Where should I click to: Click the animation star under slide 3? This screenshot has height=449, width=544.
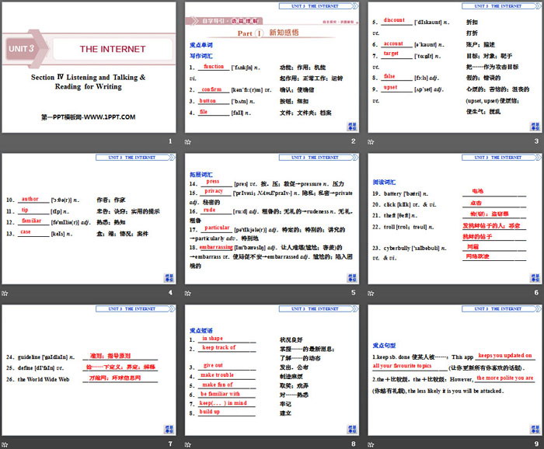[371, 142]
